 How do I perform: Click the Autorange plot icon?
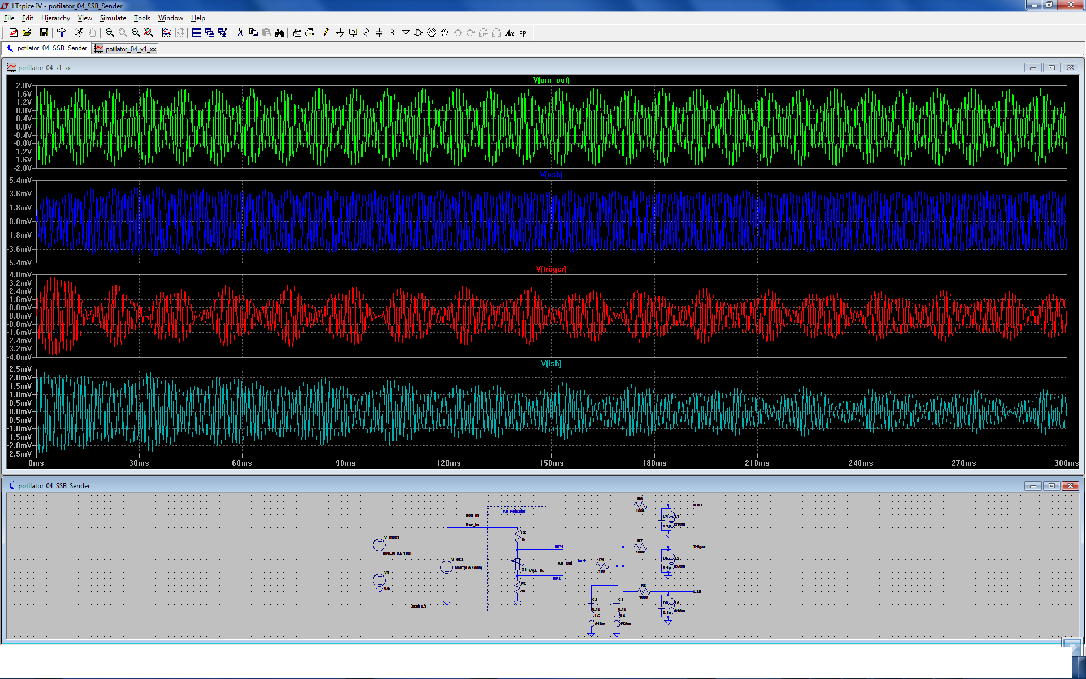click(x=166, y=33)
